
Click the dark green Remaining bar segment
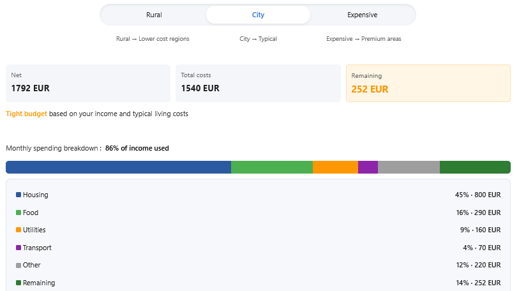[476, 167]
